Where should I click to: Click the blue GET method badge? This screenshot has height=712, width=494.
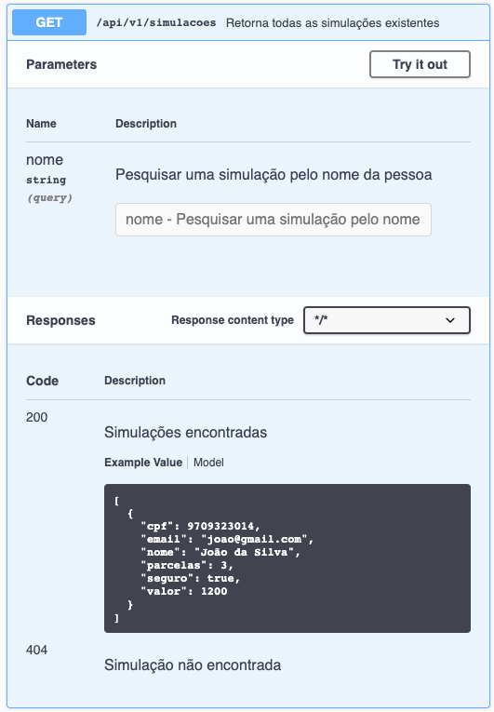[49, 22]
